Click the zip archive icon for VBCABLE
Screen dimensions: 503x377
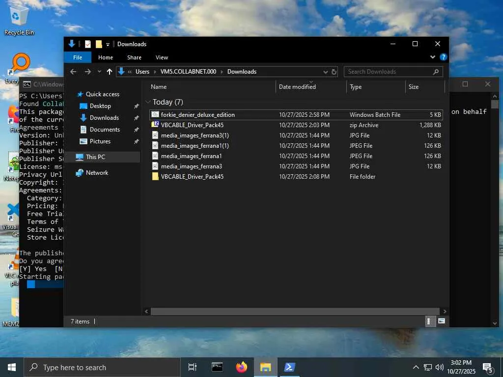(x=155, y=124)
